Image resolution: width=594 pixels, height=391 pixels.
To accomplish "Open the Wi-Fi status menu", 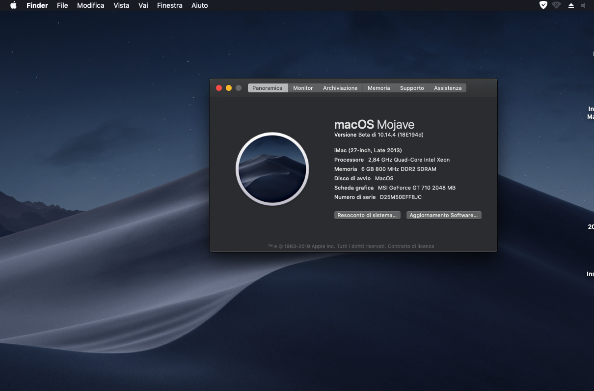I will click(557, 5).
